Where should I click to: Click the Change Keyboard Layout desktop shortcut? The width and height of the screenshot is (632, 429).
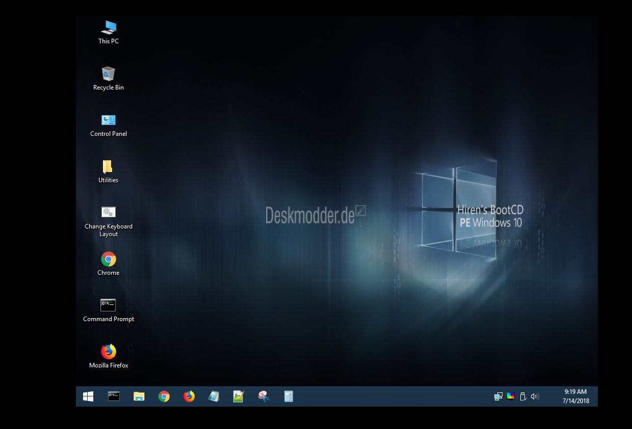click(109, 222)
